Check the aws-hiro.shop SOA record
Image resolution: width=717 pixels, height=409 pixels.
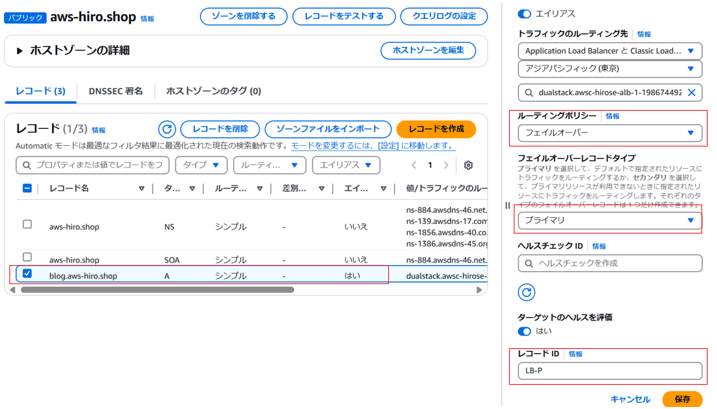tap(28, 257)
